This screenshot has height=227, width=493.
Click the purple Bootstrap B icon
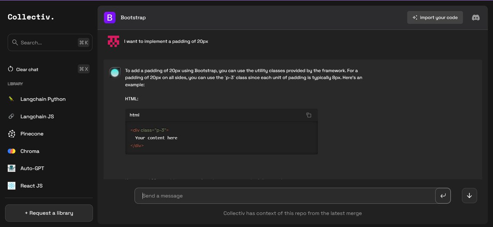(110, 18)
